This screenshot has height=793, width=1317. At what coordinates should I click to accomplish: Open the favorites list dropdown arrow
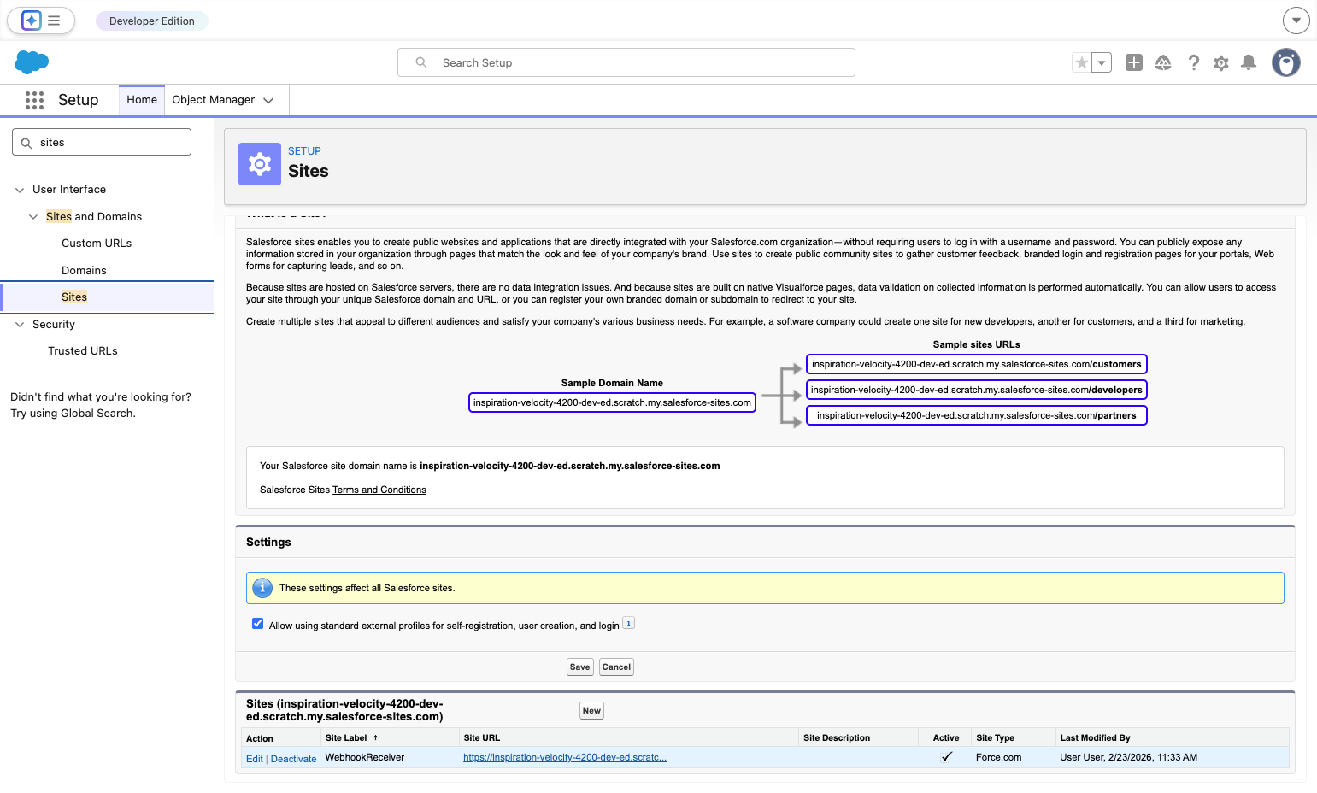(x=1102, y=62)
